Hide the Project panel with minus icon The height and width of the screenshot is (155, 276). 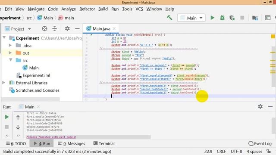point(77,29)
